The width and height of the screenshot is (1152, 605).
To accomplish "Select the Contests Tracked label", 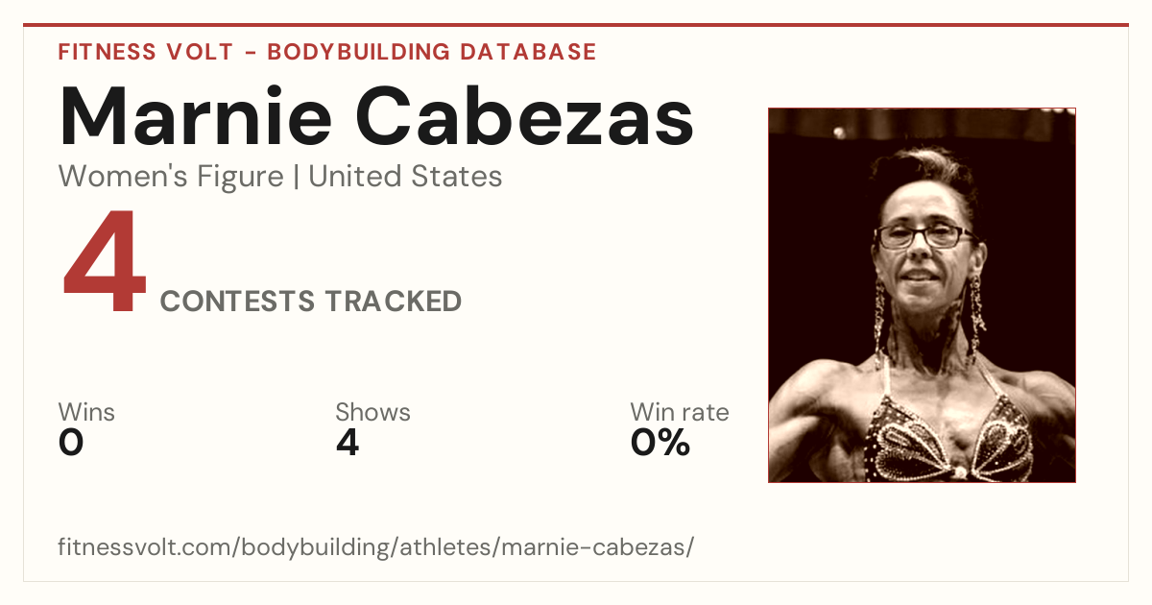I will pyautogui.click(x=311, y=302).
